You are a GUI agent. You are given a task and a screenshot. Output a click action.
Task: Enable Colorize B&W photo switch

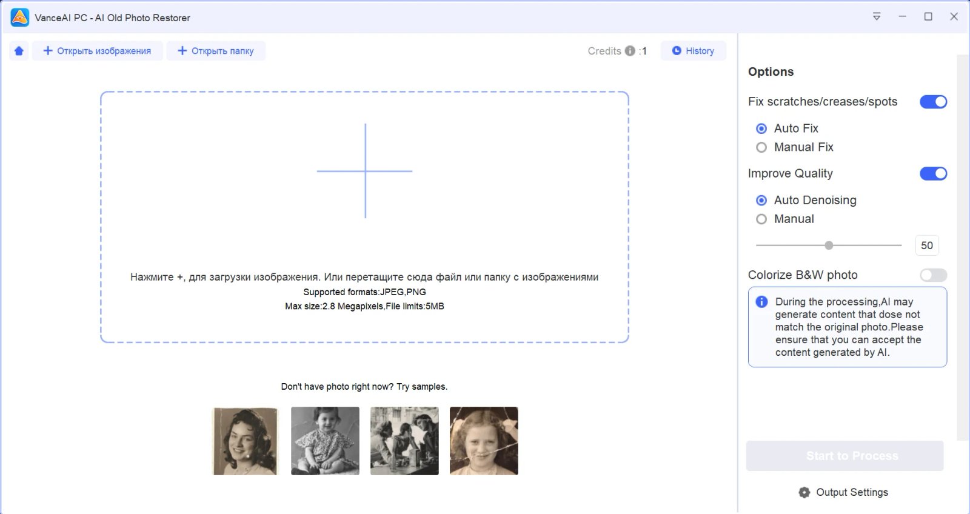[x=933, y=275]
